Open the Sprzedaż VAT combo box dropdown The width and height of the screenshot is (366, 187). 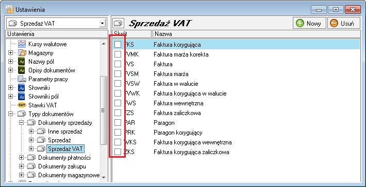102,23
